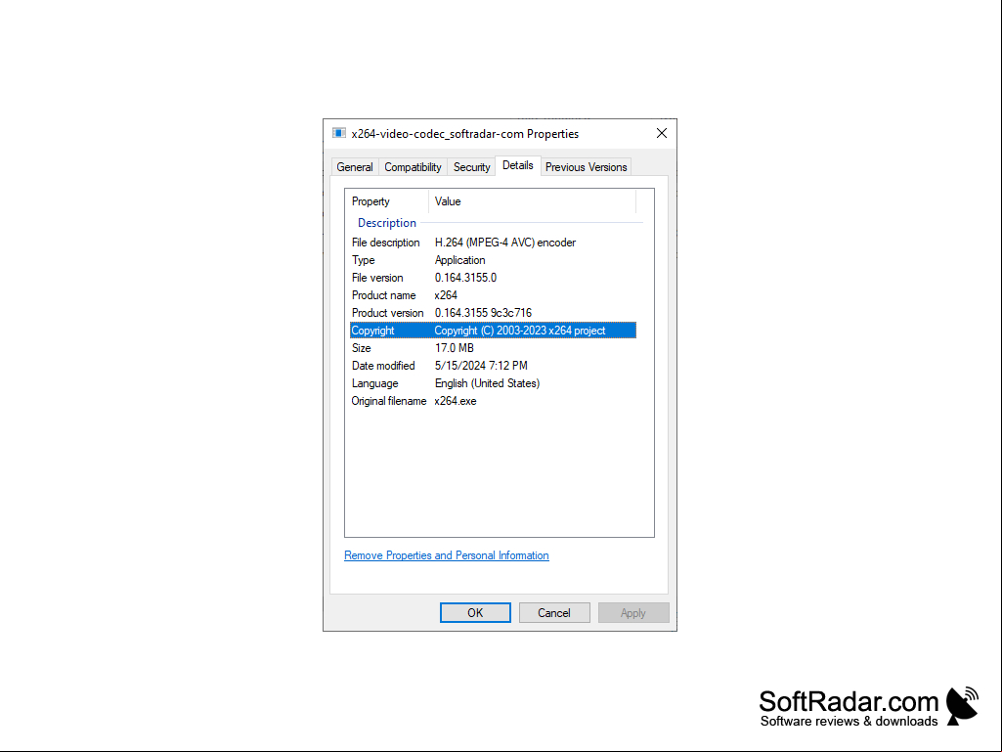Select the Language row label
Screen dimensions: 1002x752
pos(374,383)
